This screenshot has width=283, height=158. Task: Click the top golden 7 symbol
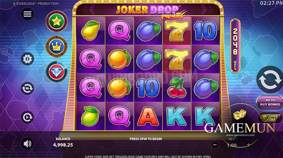coord(177,31)
